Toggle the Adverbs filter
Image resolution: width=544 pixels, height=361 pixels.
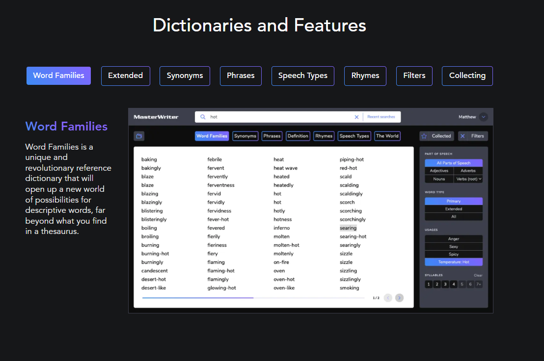click(x=468, y=171)
